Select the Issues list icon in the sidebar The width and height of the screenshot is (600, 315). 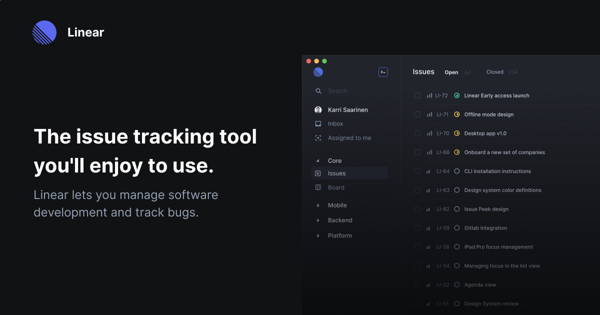pyautogui.click(x=318, y=173)
